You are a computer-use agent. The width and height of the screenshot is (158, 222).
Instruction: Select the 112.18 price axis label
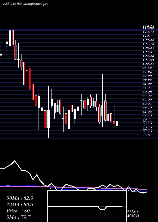pyautogui.click(x=149, y=32)
